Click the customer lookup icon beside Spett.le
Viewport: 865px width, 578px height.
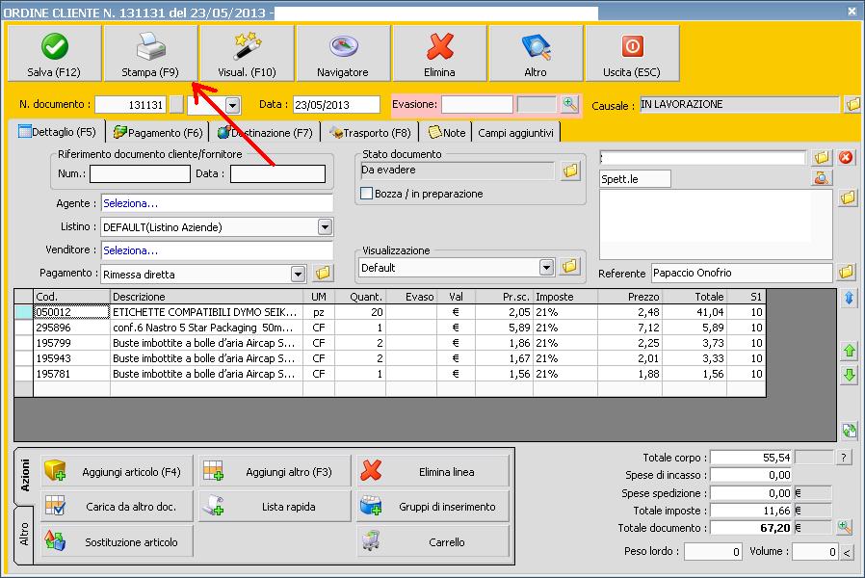(822, 177)
